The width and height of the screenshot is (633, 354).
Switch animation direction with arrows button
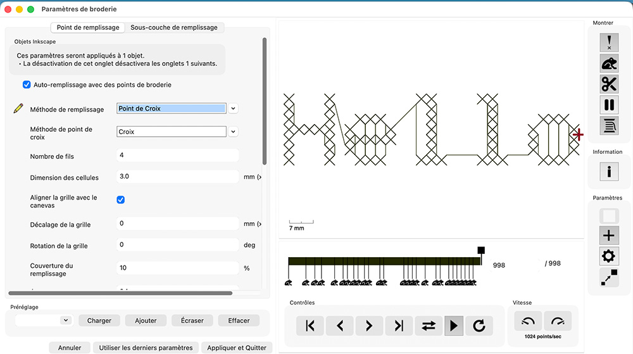point(429,326)
